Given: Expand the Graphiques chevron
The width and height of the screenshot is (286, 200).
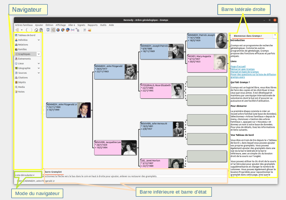Looking at the screenshot, I should tap(39, 54).
